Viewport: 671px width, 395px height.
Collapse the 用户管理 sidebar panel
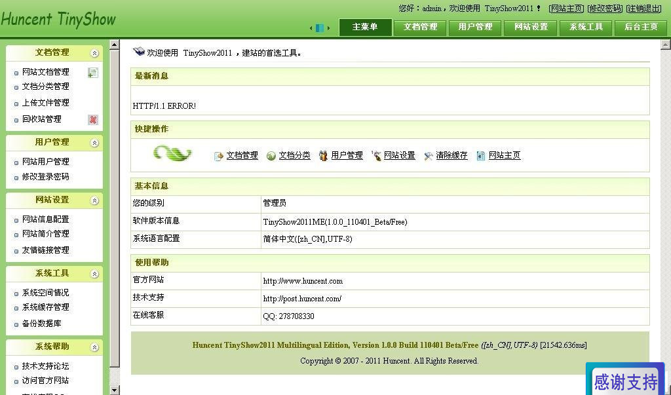(94, 143)
